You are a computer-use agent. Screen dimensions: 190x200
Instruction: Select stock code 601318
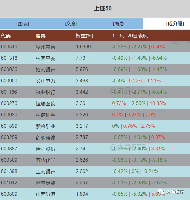tap(9, 58)
